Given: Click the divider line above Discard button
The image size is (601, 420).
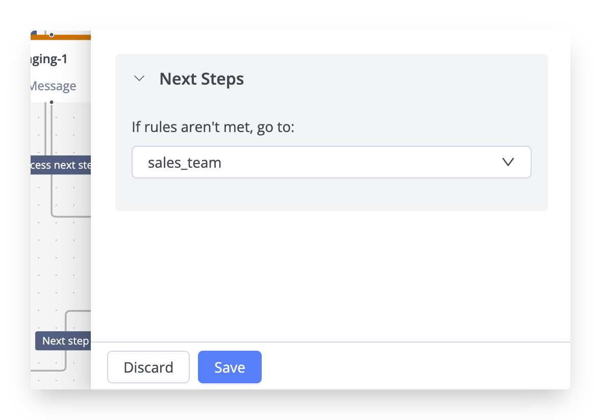Looking at the screenshot, I should click(x=331, y=342).
